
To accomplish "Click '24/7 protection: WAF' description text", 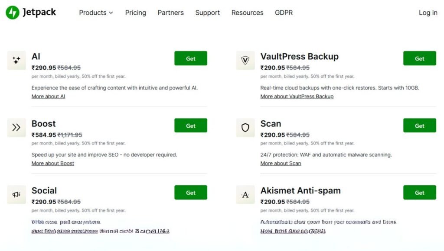I will 326,155.
